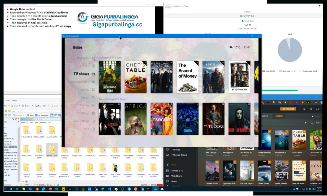327x196 pixels.
Task: Open Fortitude poster in Kodi
Action: (213, 77)
